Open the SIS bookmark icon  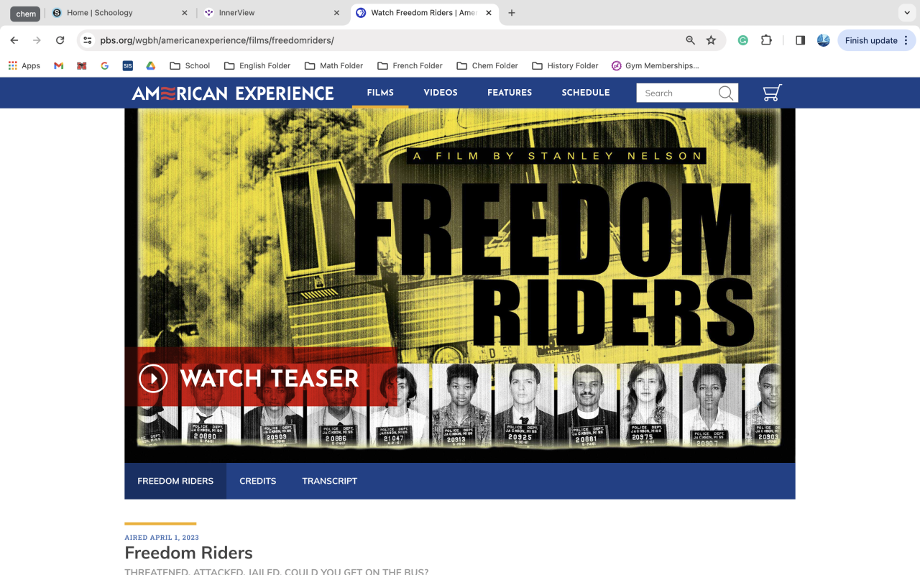[x=128, y=65]
